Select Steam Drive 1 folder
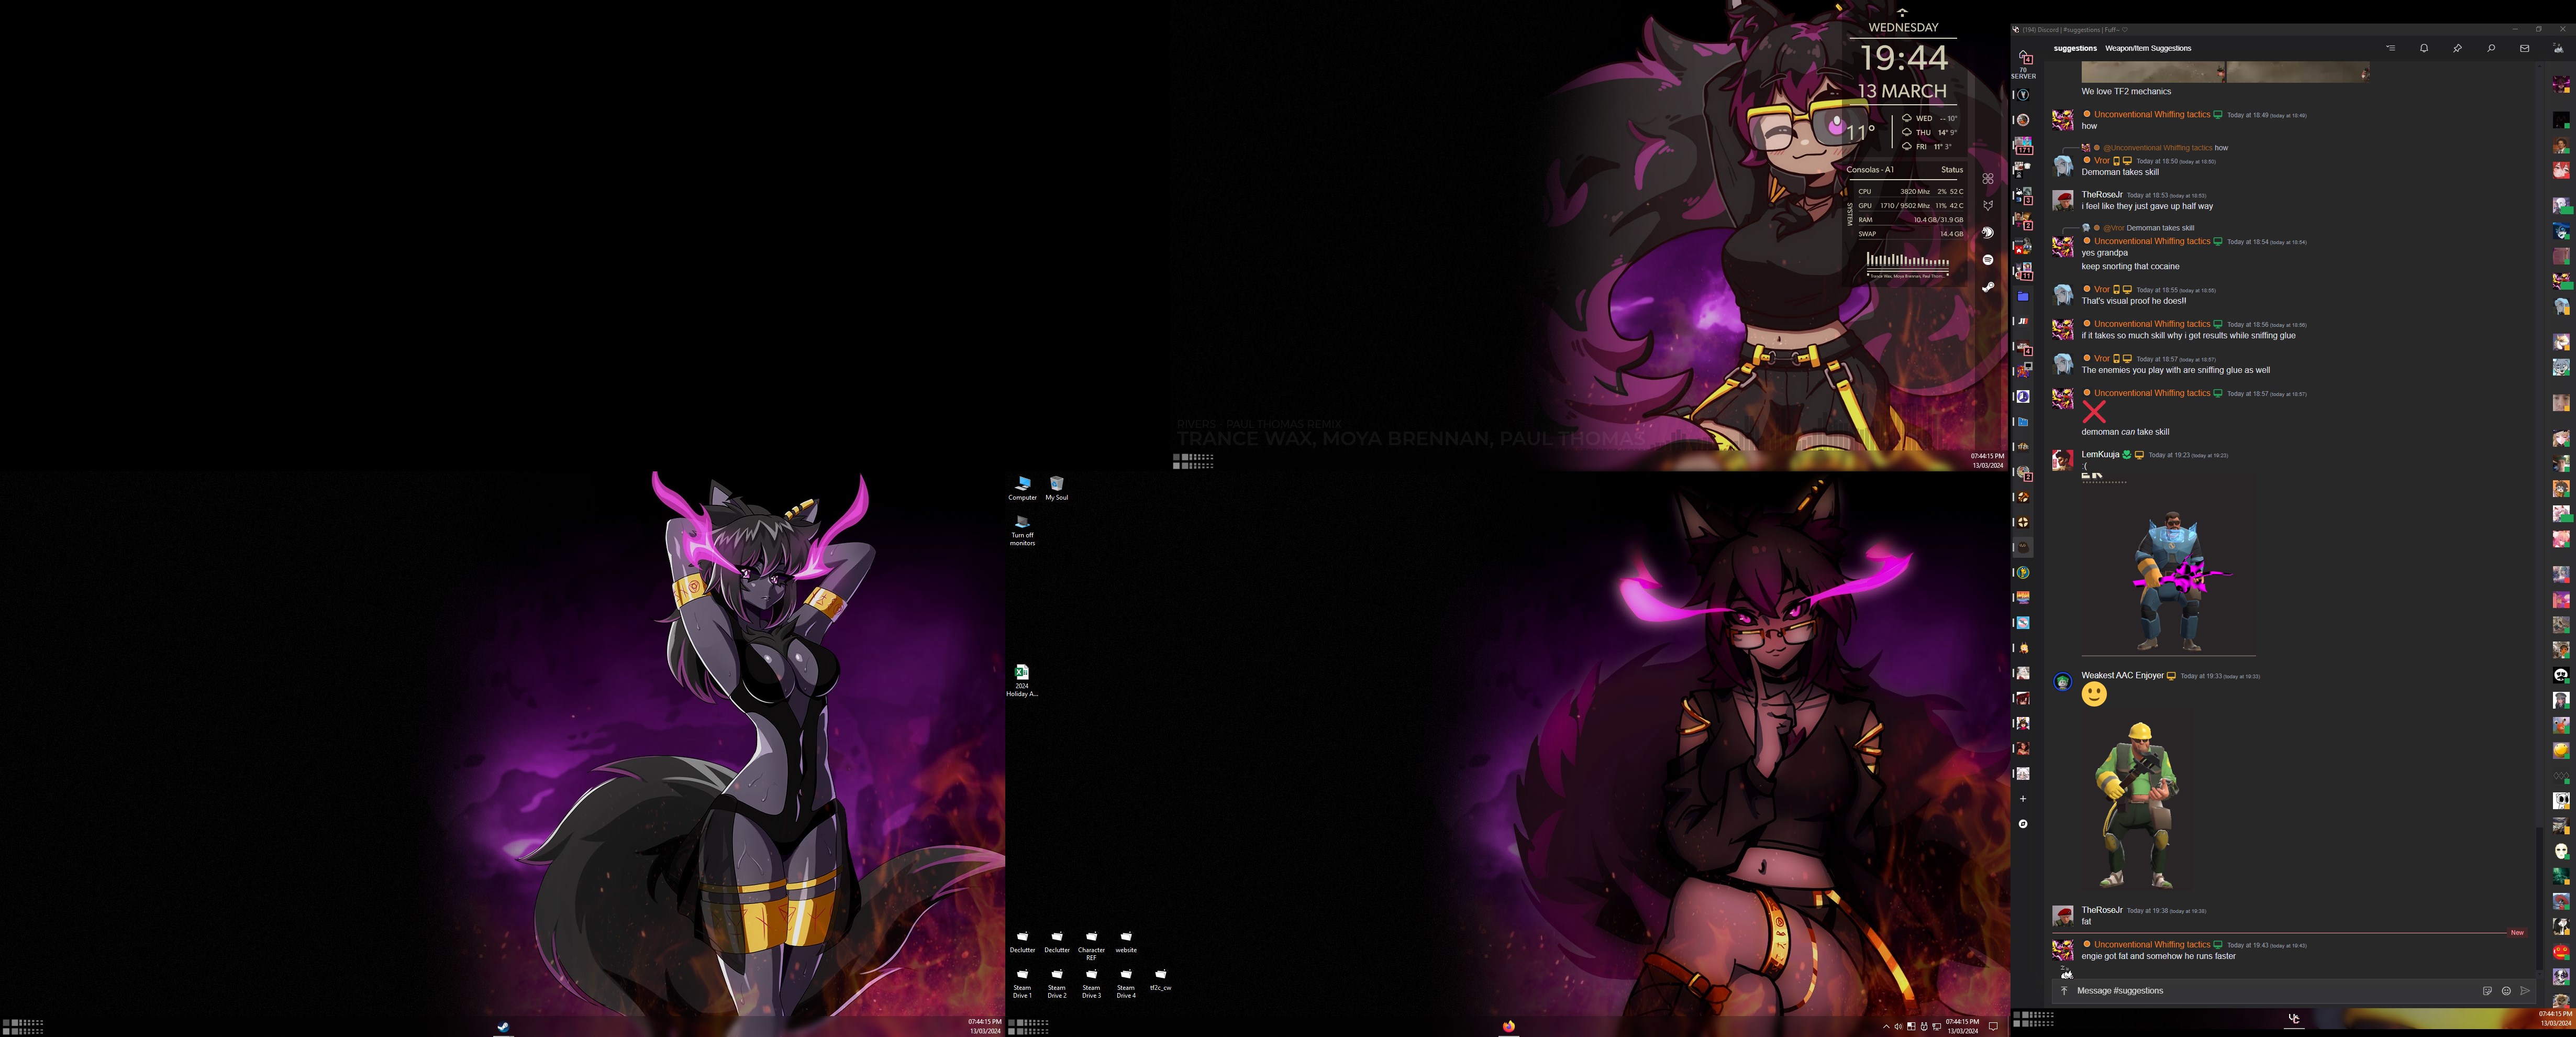 pyautogui.click(x=1022, y=983)
